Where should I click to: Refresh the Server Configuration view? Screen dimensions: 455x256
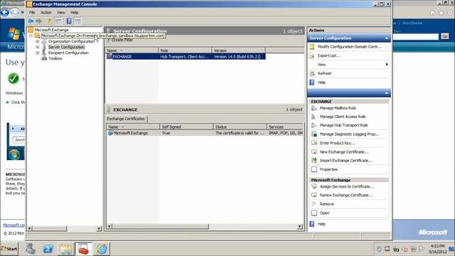tap(324, 73)
